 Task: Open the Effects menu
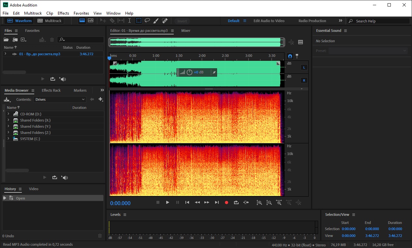tap(63, 13)
